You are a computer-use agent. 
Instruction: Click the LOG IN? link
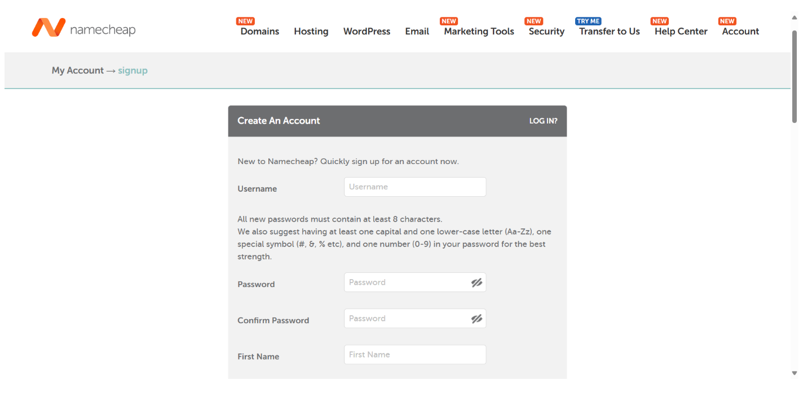[x=543, y=121]
